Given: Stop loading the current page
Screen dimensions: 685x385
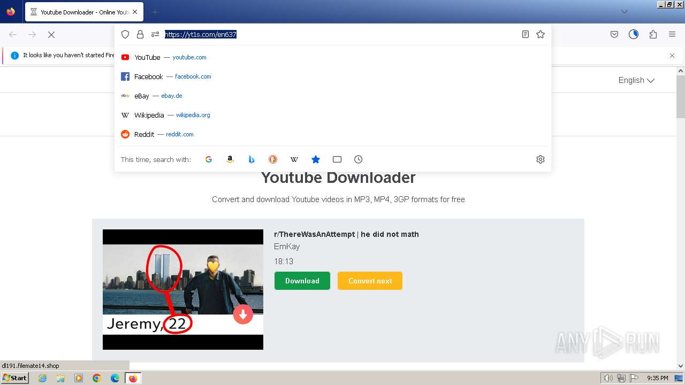Looking at the screenshot, I should (x=51, y=34).
